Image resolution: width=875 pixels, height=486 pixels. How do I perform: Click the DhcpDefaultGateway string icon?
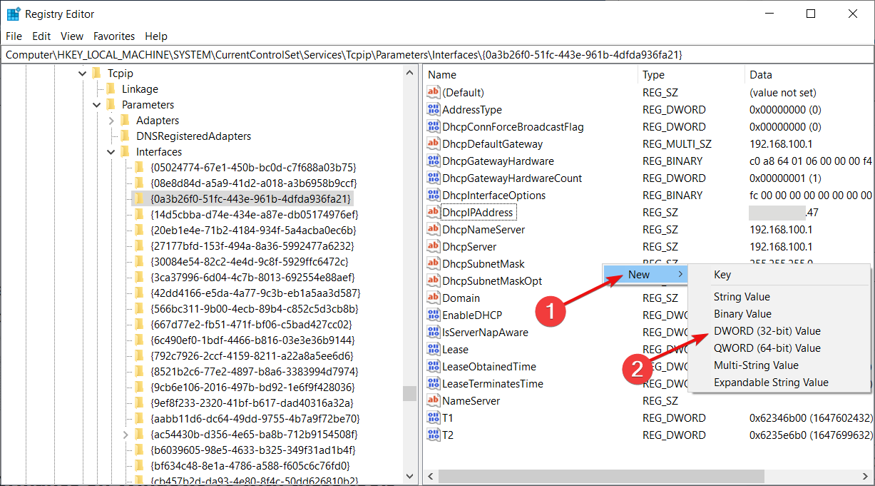point(433,143)
